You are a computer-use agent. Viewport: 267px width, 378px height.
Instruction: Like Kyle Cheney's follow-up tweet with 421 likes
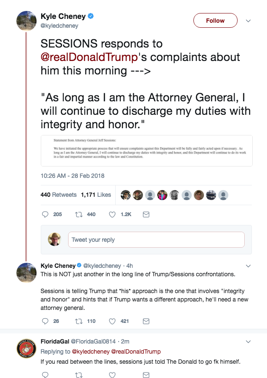112,321
